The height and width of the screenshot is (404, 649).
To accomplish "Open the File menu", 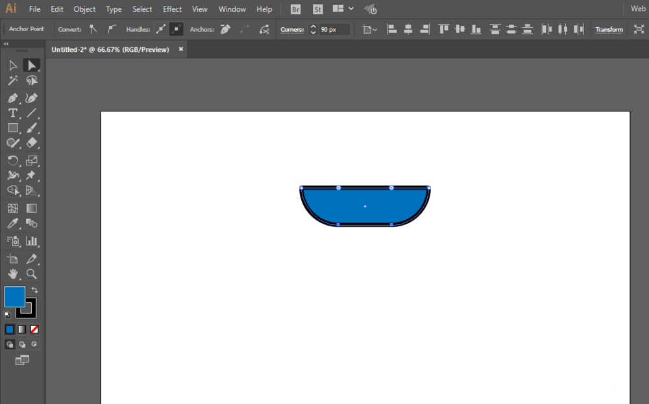I will click(x=35, y=9).
